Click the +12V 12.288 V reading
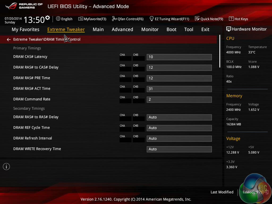 coord(232,152)
